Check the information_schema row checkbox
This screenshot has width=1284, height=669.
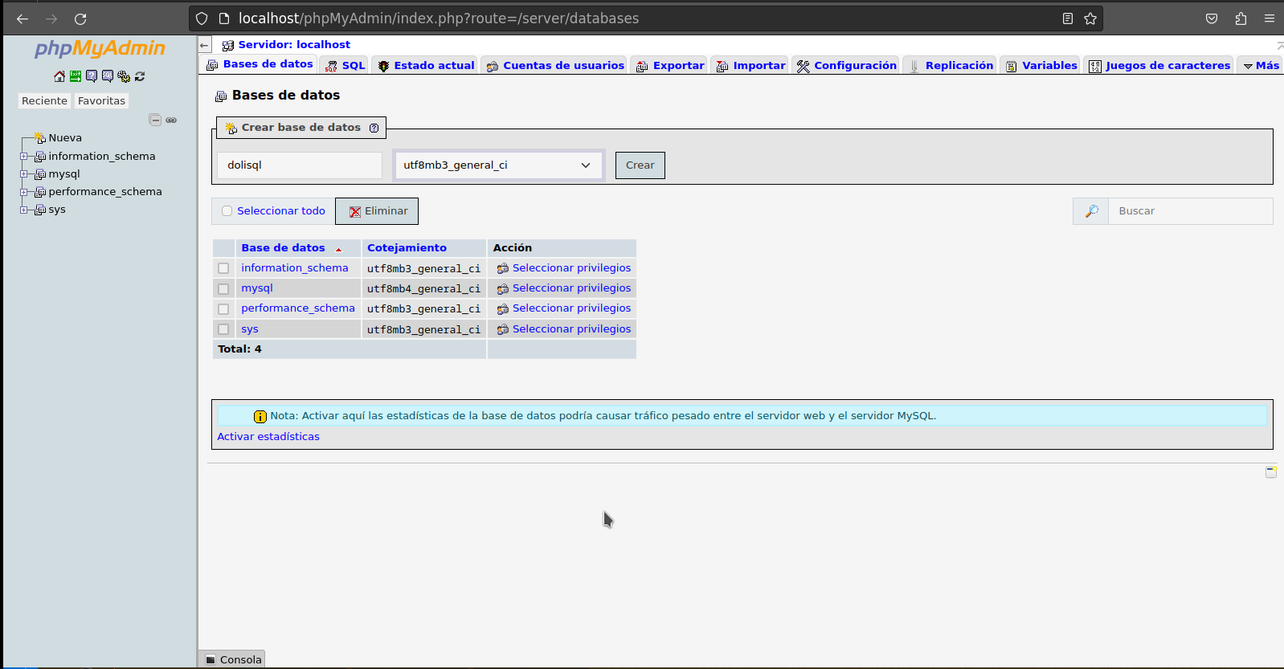(x=223, y=268)
